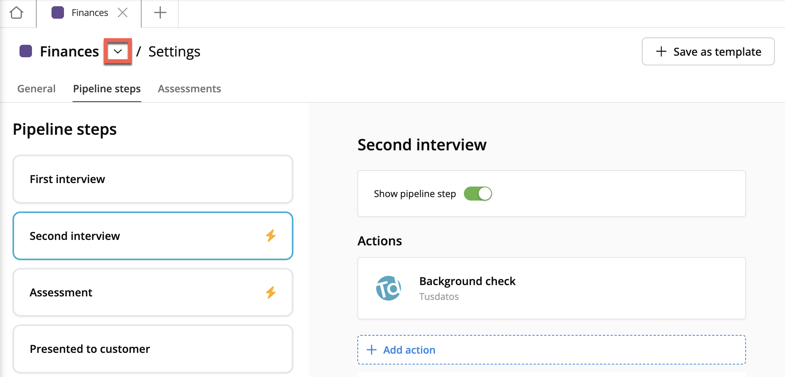Viewport: 785px width, 377px height.
Task: Open the Assessments tab
Action: coord(189,89)
